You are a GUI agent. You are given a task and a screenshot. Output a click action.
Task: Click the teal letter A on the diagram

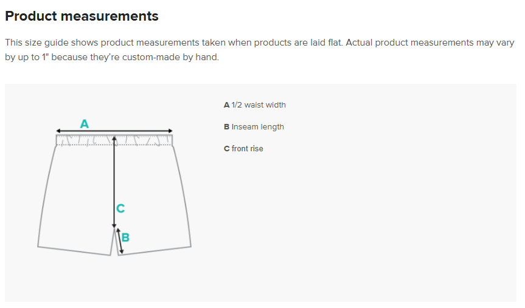pyautogui.click(x=85, y=124)
